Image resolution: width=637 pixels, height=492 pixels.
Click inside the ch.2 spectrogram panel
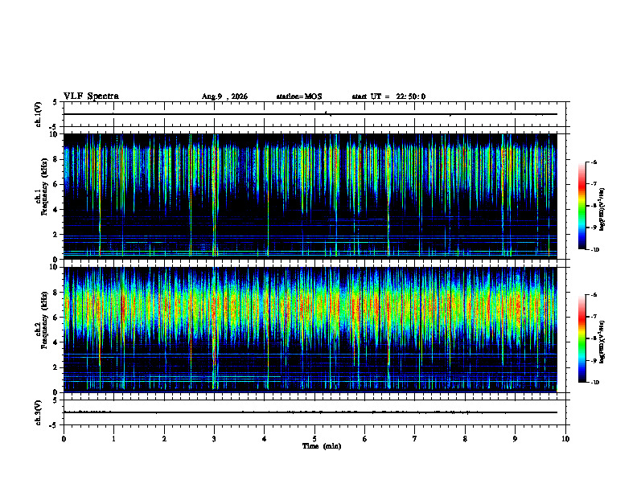coord(310,330)
